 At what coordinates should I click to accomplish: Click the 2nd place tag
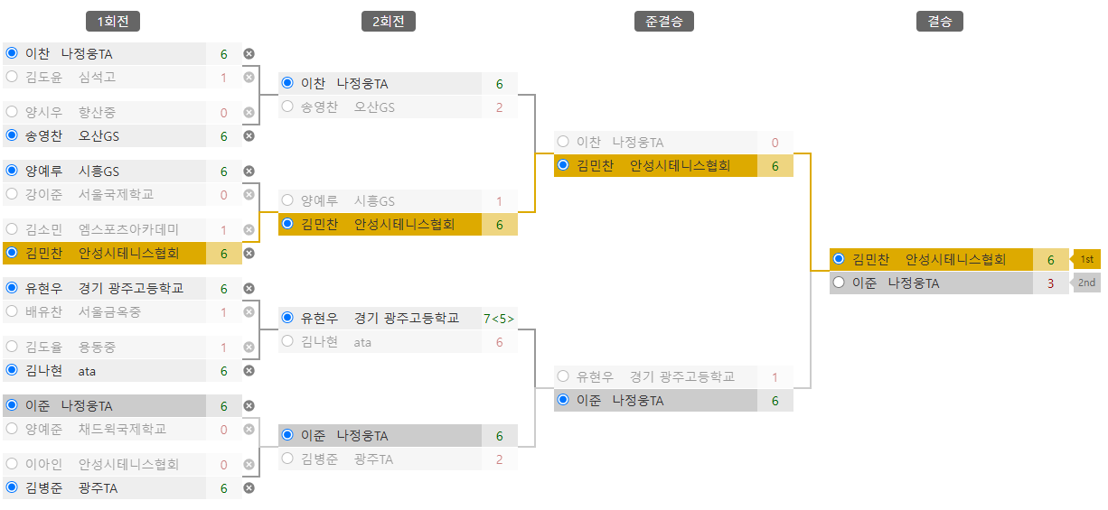coord(1086,283)
